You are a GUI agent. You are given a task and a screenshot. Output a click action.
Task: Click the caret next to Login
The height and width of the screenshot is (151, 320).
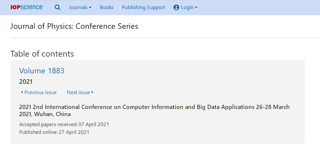(x=196, y=8)
